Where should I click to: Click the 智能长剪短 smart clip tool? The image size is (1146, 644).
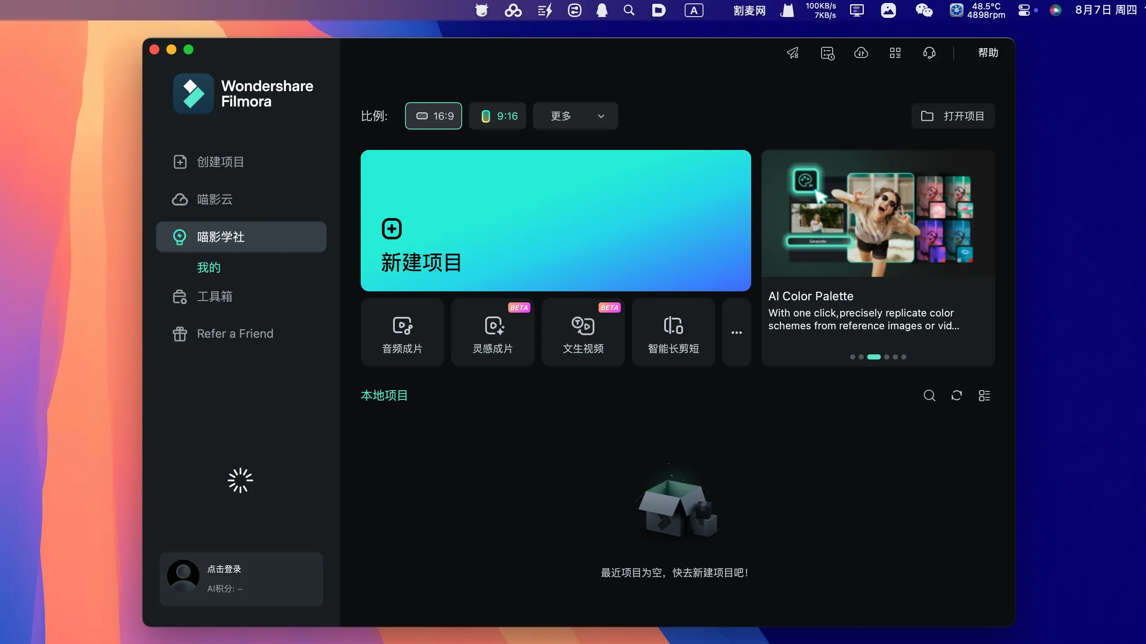(673, 333)
